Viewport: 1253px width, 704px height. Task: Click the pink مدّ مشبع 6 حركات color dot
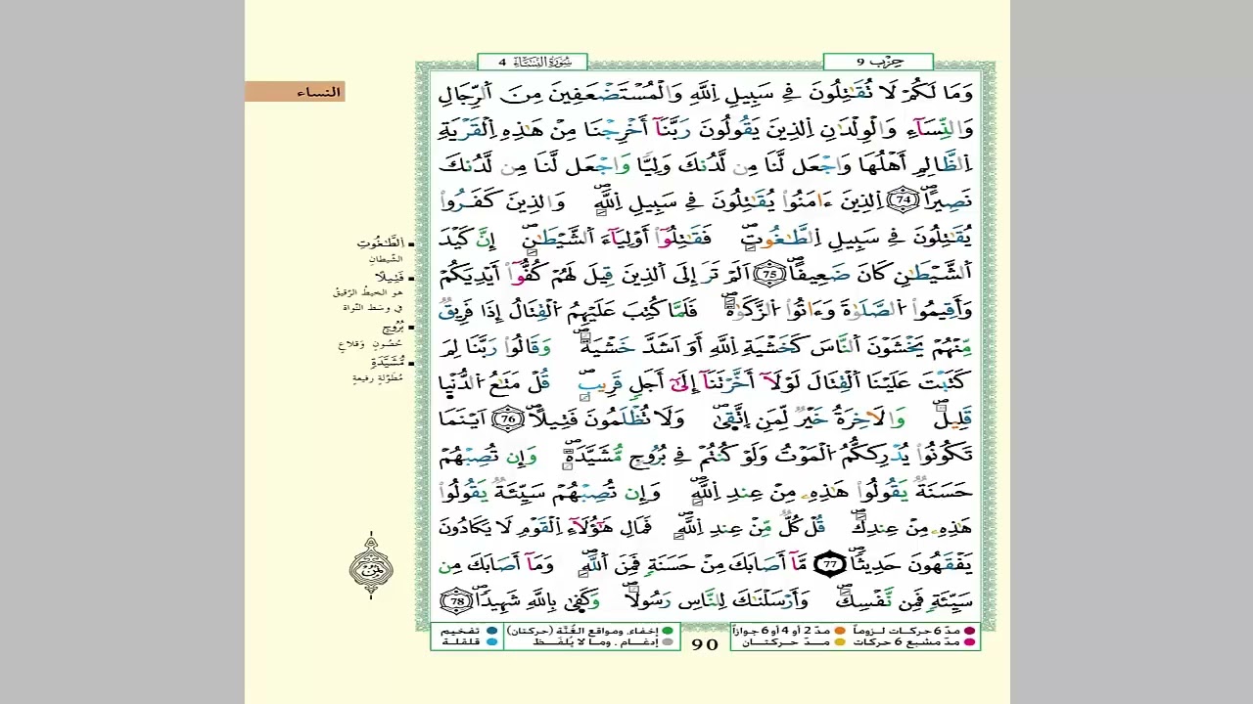(x=970, y=642)
